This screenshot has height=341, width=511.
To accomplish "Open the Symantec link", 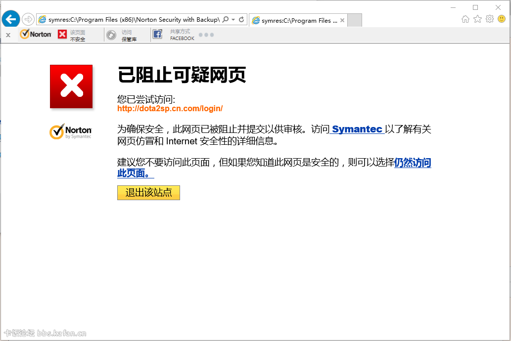I will click(x=357, y=129).
